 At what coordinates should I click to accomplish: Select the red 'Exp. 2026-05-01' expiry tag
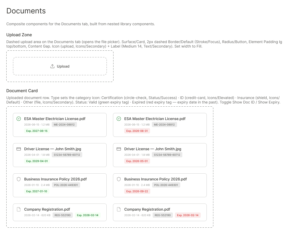click(x=137, y=161)
